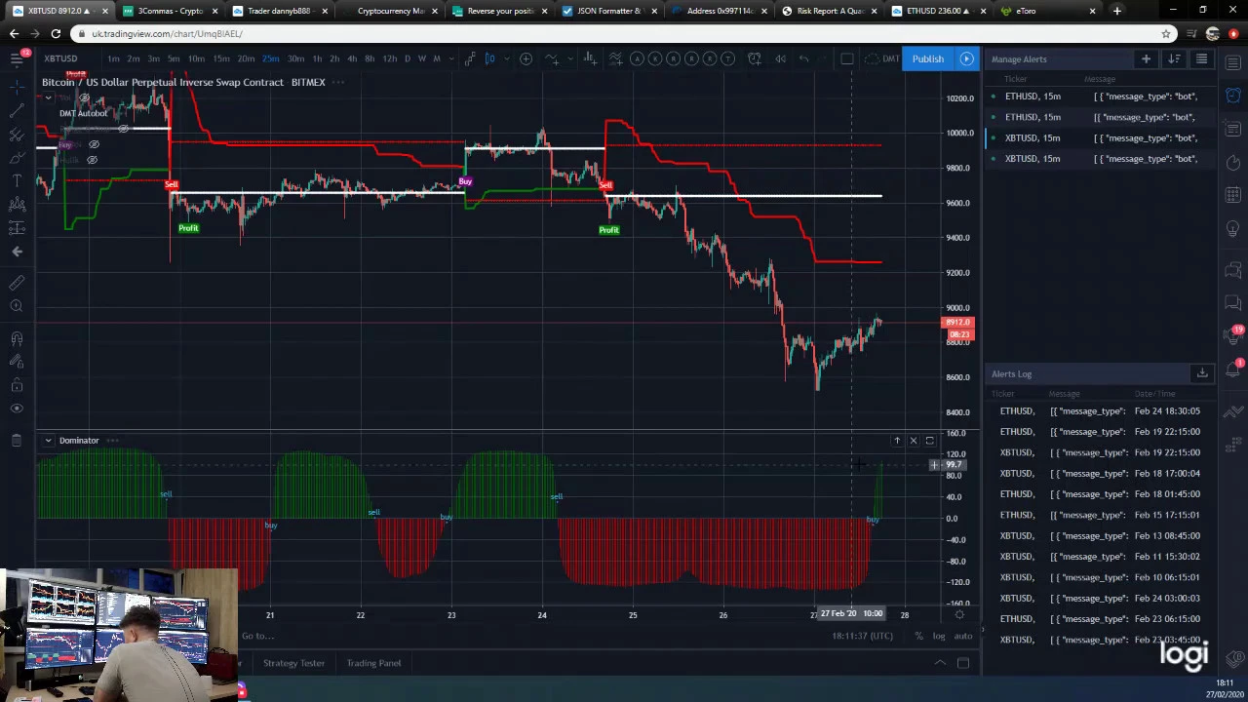Toggle percent scale on price axis

(918, 636)
